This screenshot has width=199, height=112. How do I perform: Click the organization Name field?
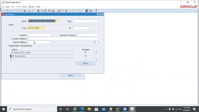(x=44, y=21)
